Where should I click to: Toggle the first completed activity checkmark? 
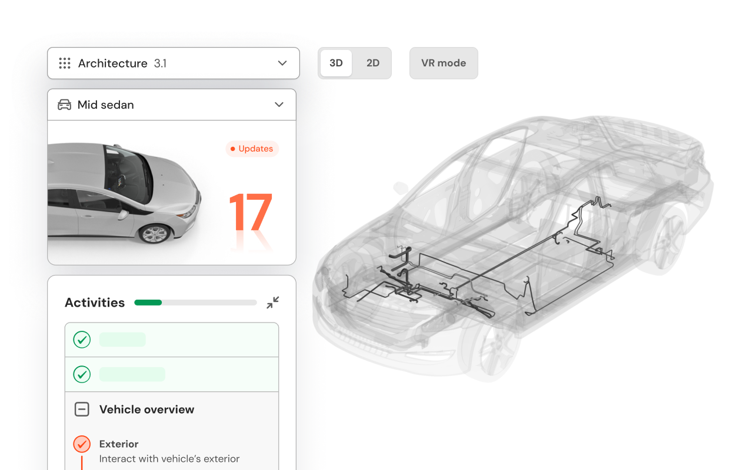[x=82, y=340]
